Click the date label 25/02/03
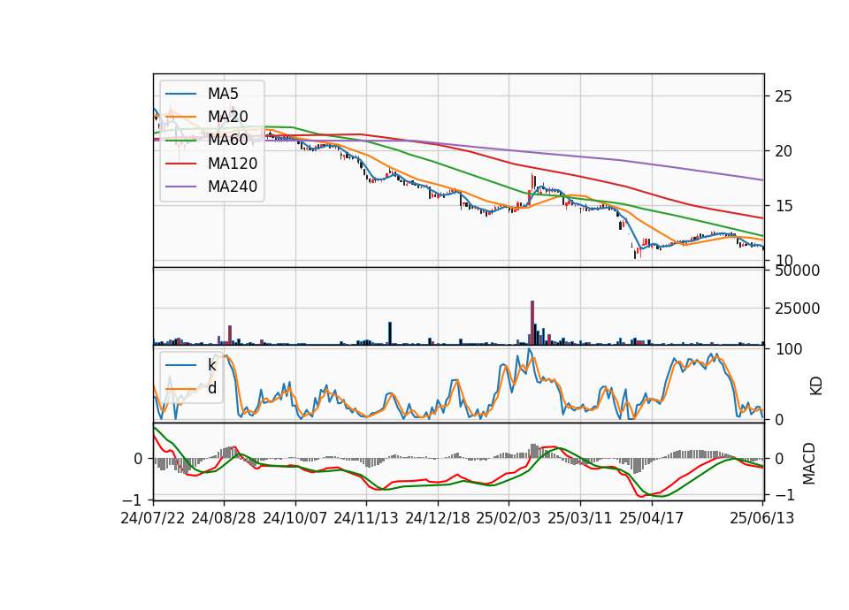This screenshot has width=849, height=610. point(509,519)
